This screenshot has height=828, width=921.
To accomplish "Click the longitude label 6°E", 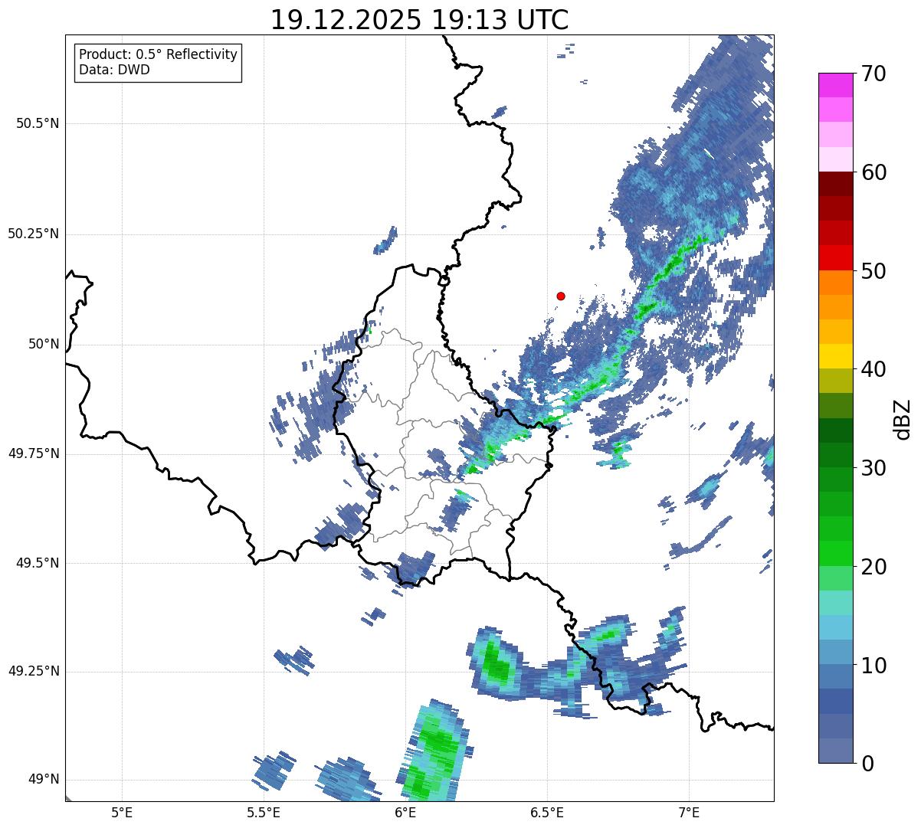I will [405, 813].
